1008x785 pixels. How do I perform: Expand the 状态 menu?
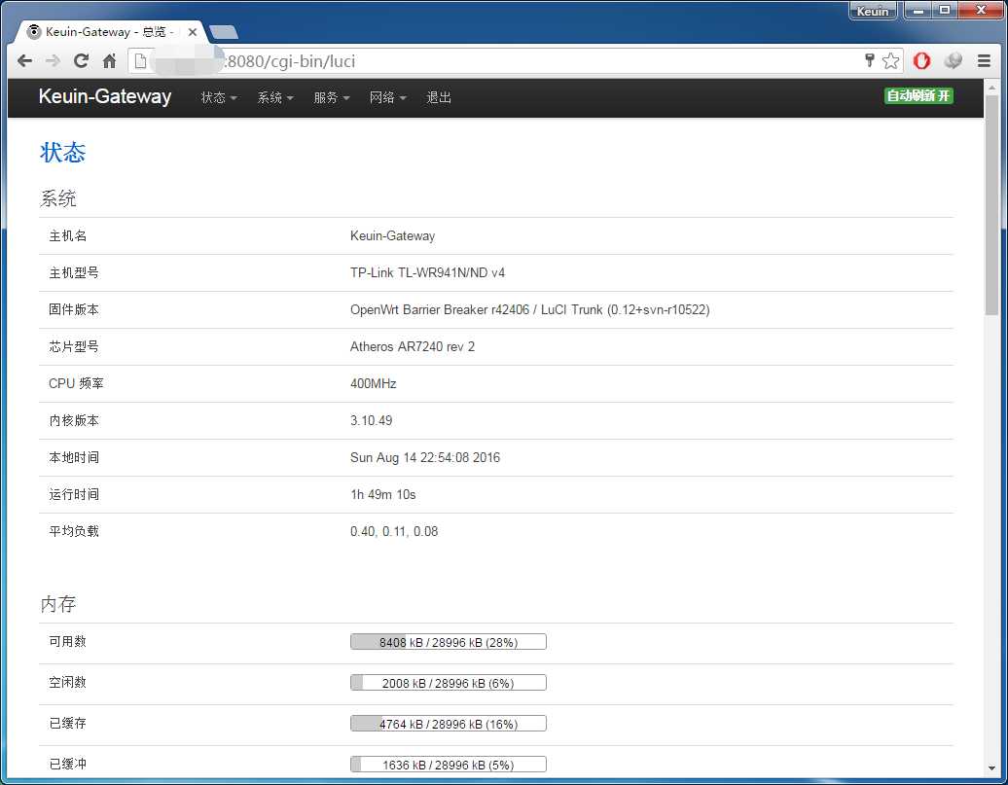coord(219,97)
